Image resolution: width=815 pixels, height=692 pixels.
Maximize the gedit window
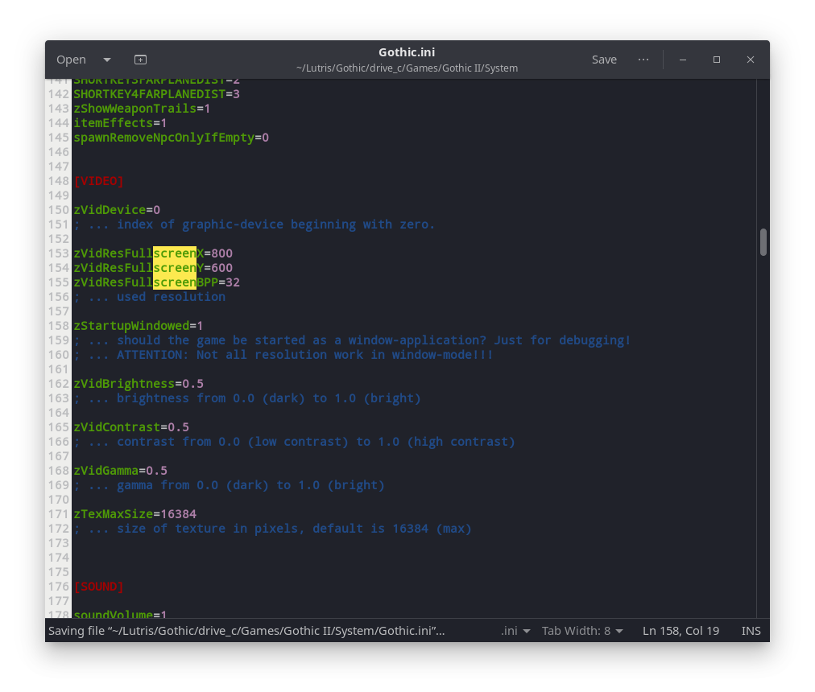(717, 60)
